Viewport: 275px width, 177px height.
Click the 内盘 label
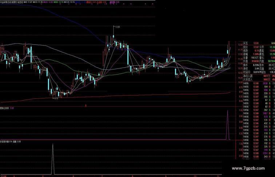click(x=262, y=61)
